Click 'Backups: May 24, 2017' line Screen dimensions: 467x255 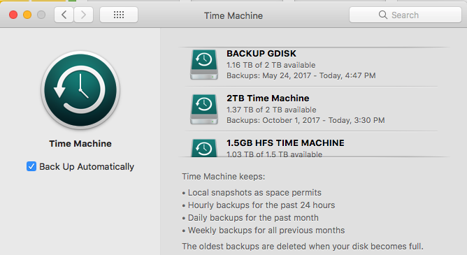[301, 75]
